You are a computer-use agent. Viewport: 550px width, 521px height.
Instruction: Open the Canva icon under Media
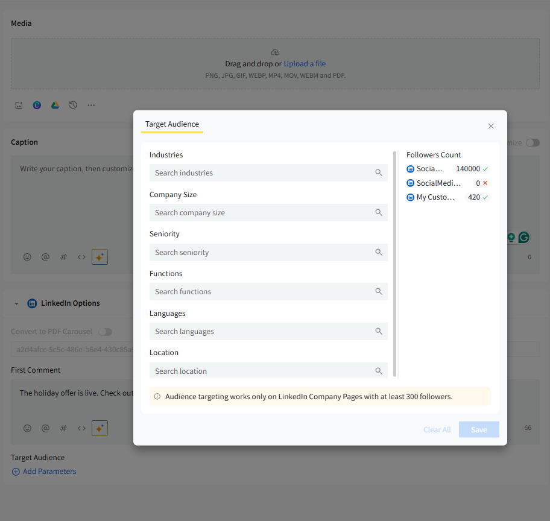tap(37, 105)
